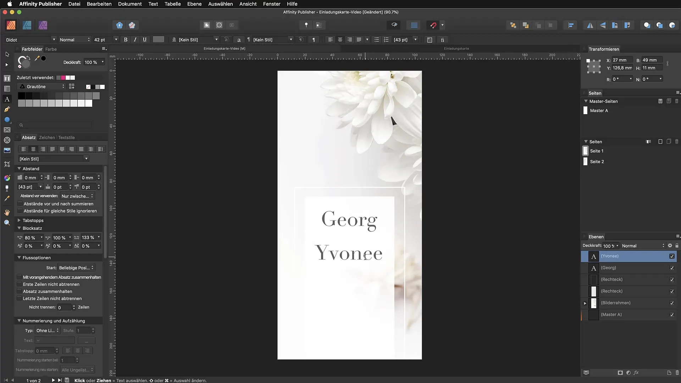Open the 42 pt font size dropdown
The height and width of the screenshot is (383, 681).
[116, 40]
